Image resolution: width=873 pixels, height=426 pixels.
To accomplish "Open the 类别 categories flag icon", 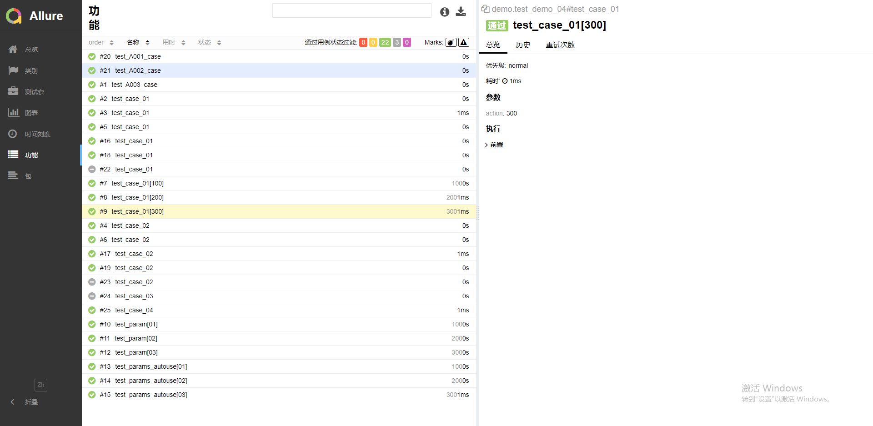I will [13, 70].
